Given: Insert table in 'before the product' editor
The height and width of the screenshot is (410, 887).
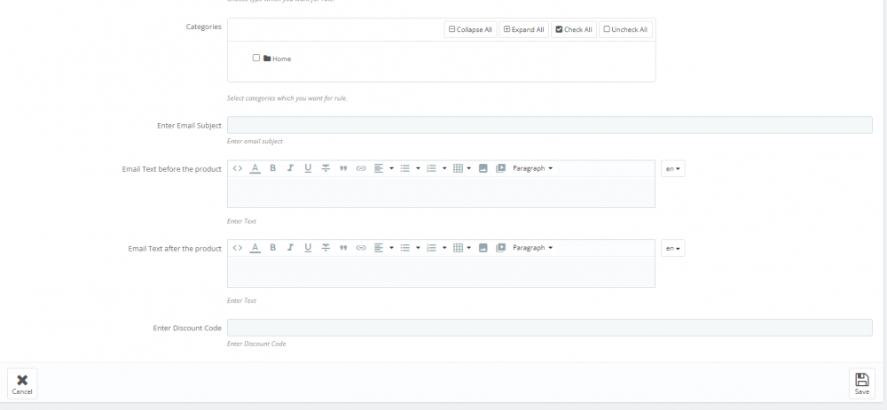Looking at the screenshot, I should (x=459, y=168).
